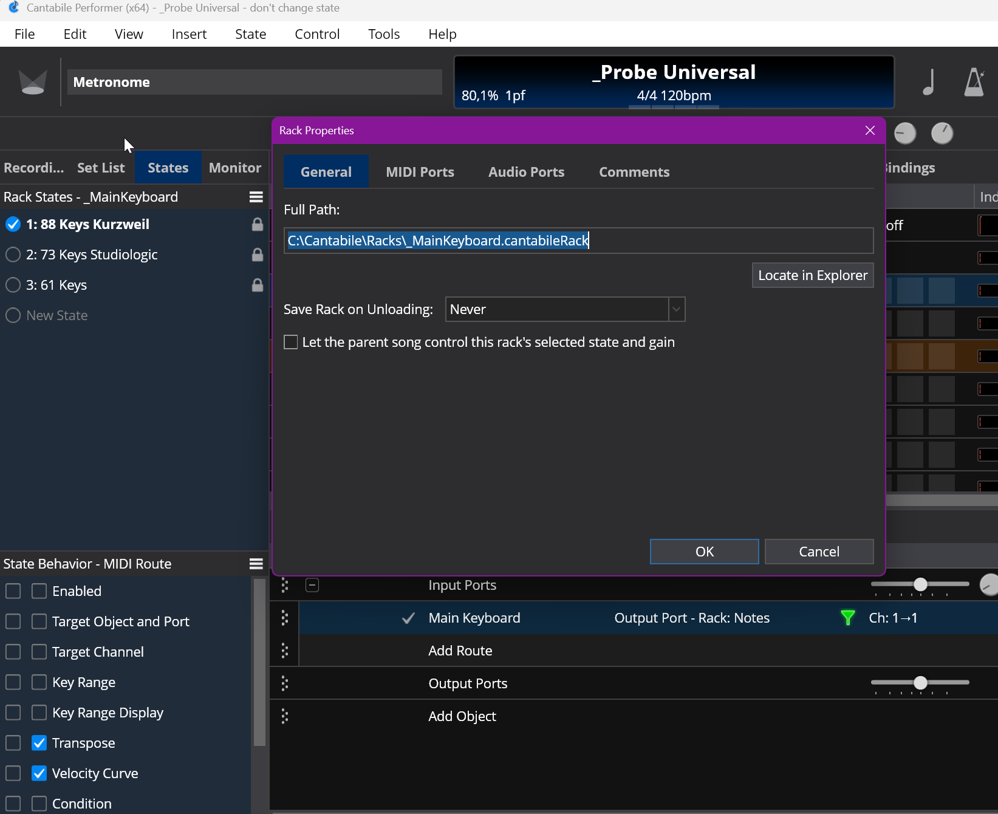Open the Rack States hamburger menu
Viewport: 998px width, 814px height.
(x=256, y=197)
